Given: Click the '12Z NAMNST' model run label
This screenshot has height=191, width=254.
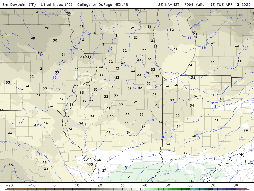Looking at the screenshot, I should click(x=168, y=4).
